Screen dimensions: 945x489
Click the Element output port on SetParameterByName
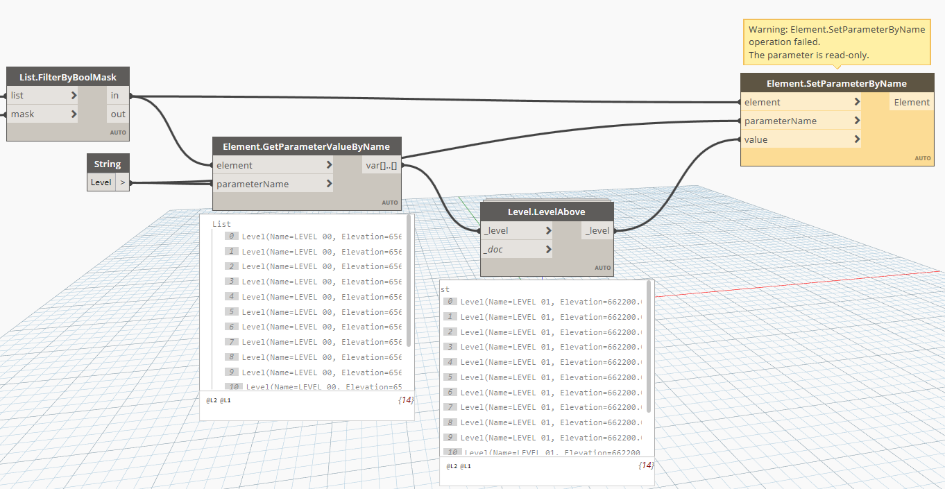coord(911,102)
